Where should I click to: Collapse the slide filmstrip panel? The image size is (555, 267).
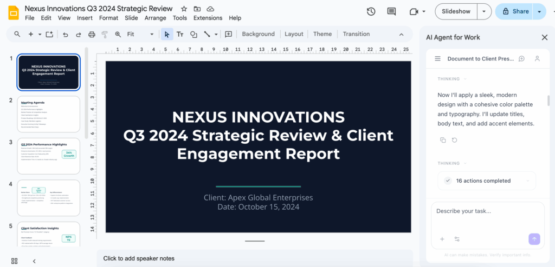click(34, 261)
